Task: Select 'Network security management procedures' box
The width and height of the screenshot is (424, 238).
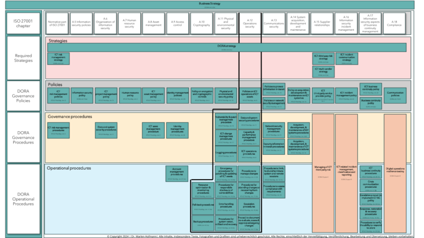Action: [274, 130]
